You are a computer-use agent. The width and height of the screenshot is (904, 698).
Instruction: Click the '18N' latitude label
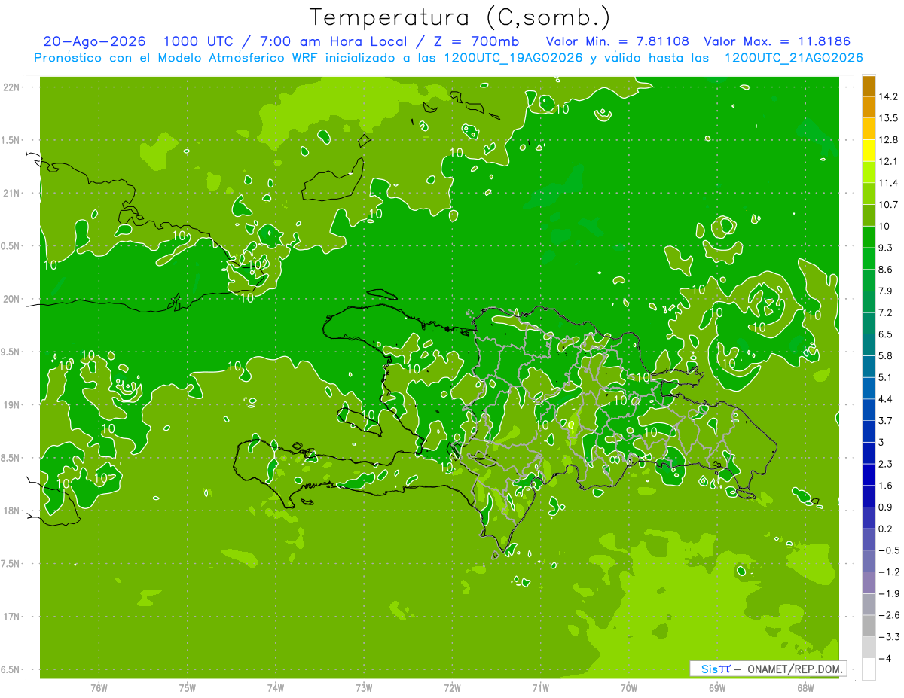(x=13, y=511)
